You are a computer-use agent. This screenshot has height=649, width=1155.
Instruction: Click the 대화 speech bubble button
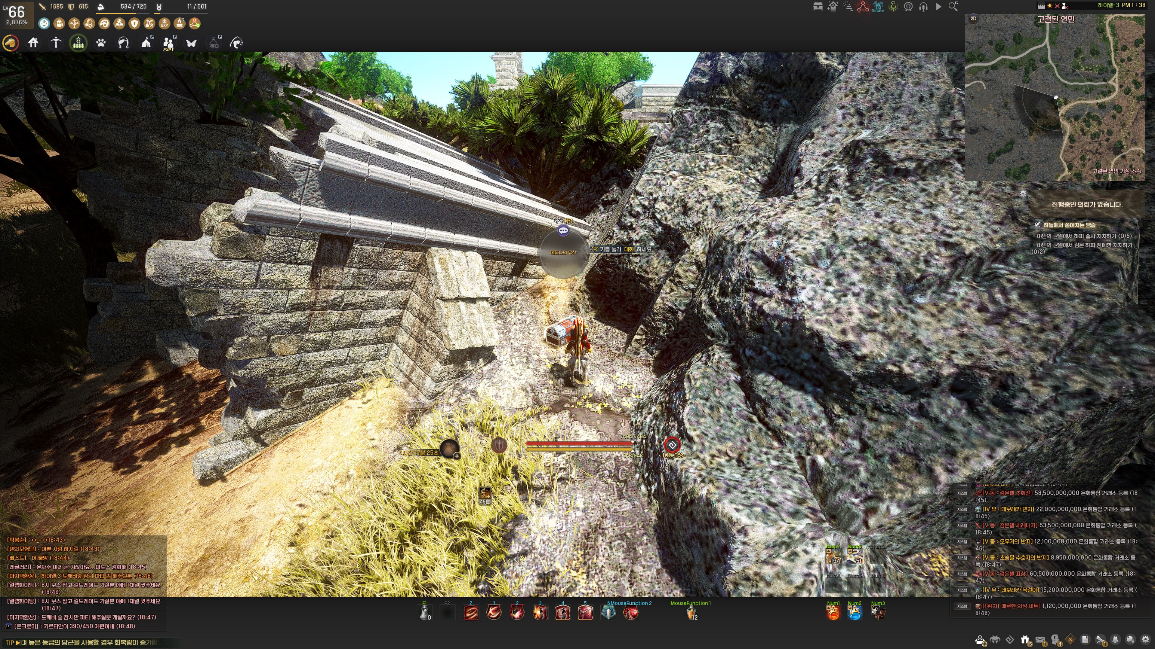tap(563, 231)
